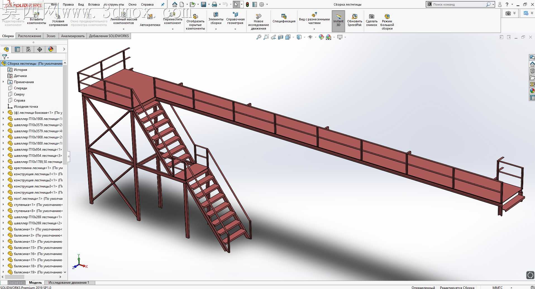Open the ConfigurationManager tab icon
The width and height of the screenshot is (535, 289).
coord(28,49)
